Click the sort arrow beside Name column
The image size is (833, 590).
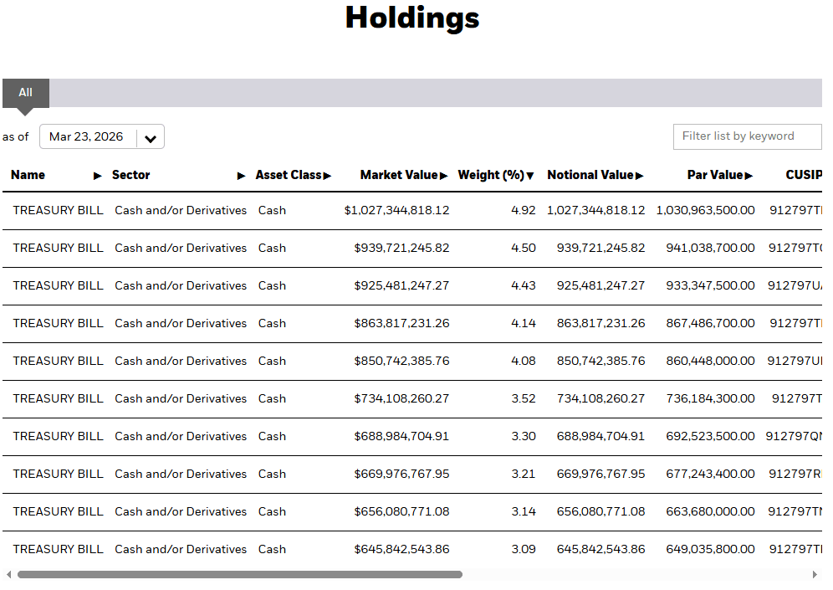pos(98,176)
